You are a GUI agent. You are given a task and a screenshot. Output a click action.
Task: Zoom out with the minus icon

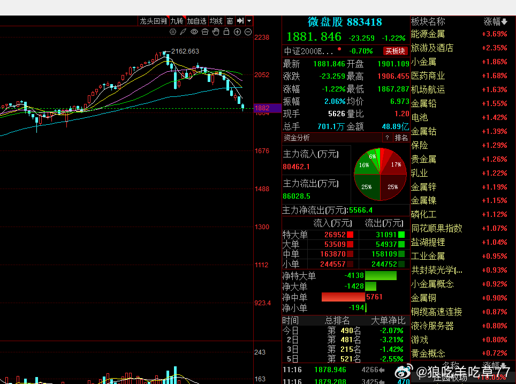tap(248, 32)
